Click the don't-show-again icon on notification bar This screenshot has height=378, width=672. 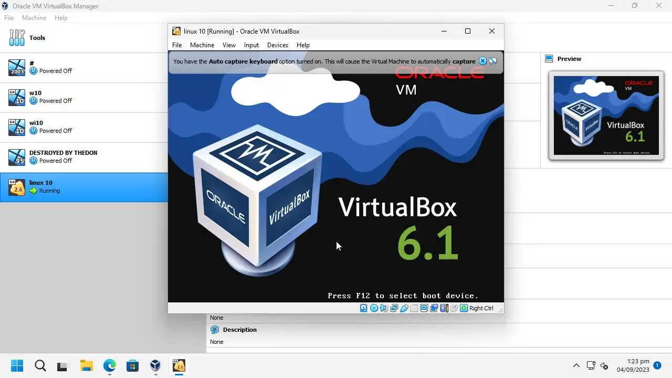click(x=492, y=61)
